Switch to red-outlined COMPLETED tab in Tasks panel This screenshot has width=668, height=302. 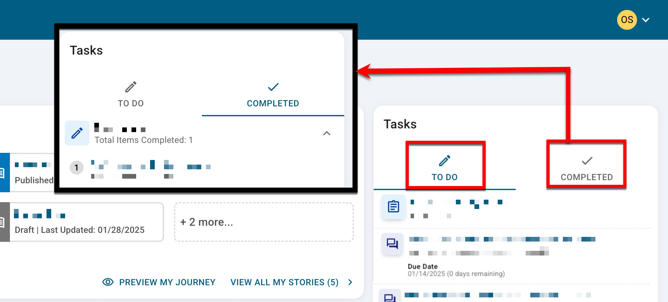(586, 168)
